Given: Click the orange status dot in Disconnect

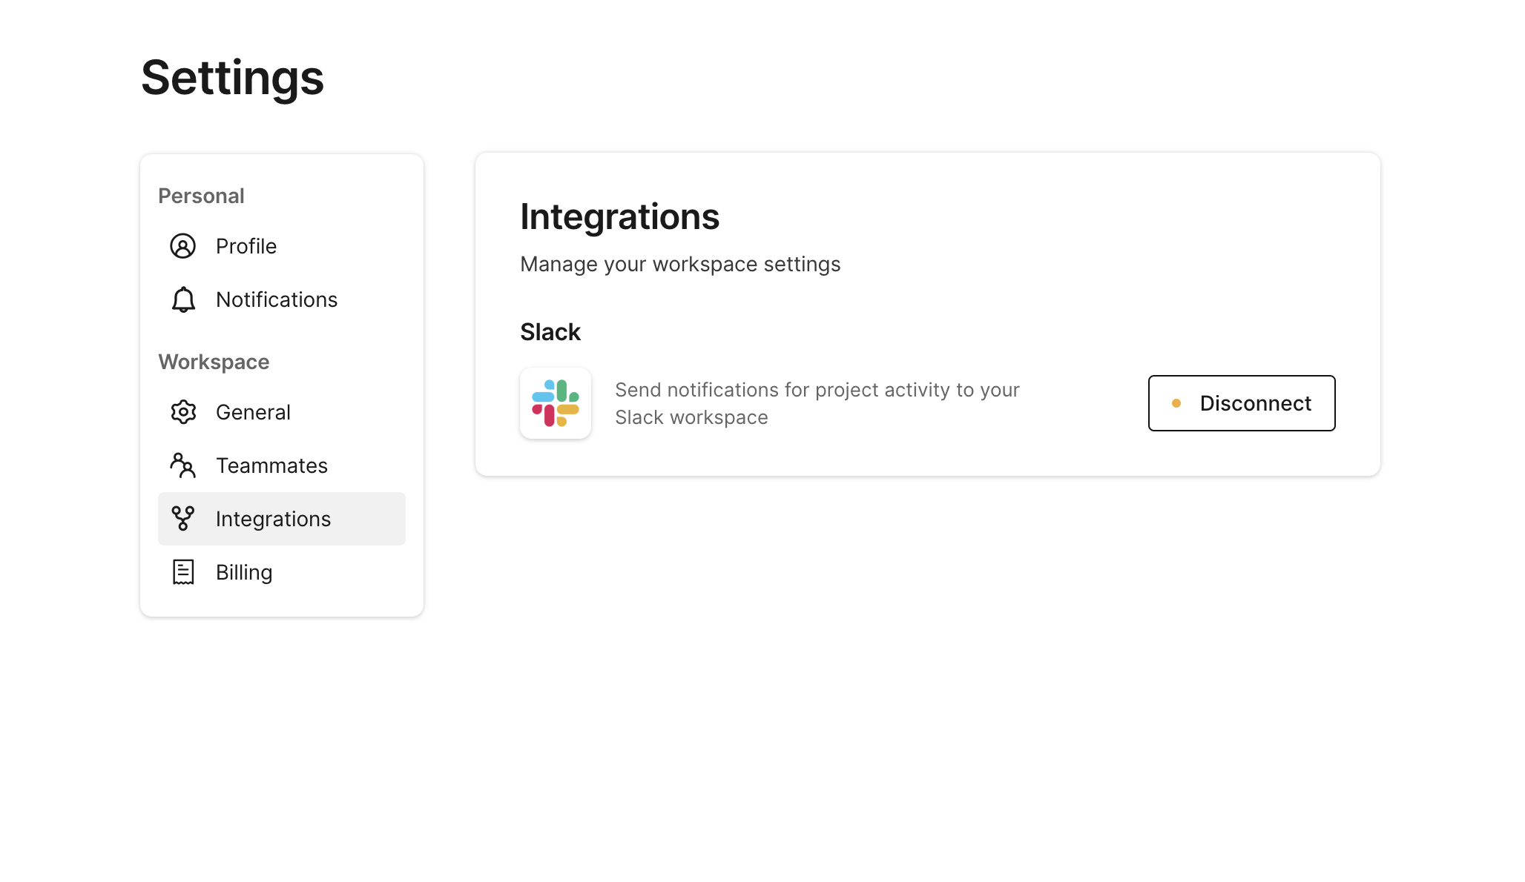Looking at the screenshot, I should [x=1176, y=403].
